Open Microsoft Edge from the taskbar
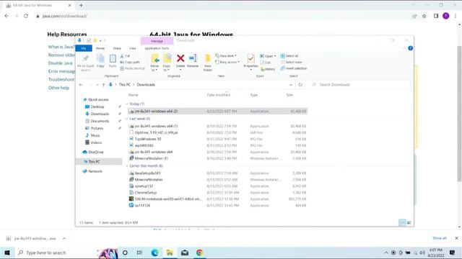Viewport: 462px width, 259px height. click(x=154, y=253)
